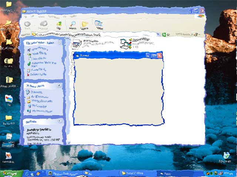The width and height of the screenshot is (237, 177).
Task: Open the Search magnifier in the toolbar
Action: tap(73, 25)
